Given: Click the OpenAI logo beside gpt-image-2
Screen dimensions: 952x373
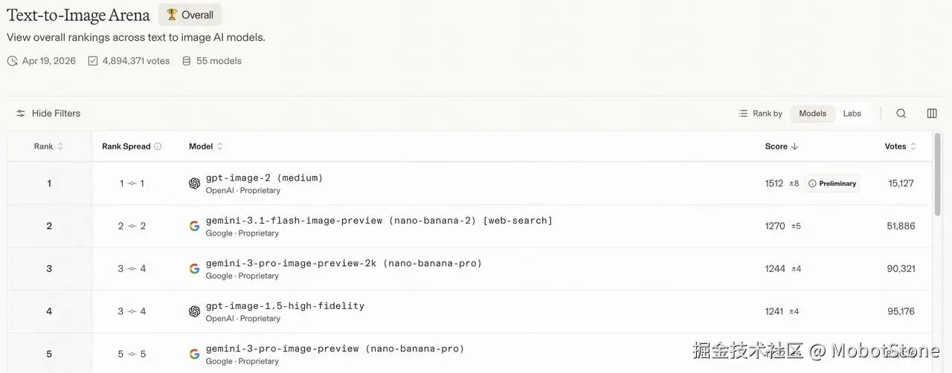Looking at the screenshot, I should pos(194,184).
